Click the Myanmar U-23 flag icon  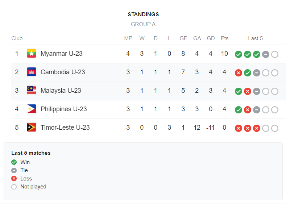pos(32,53)
